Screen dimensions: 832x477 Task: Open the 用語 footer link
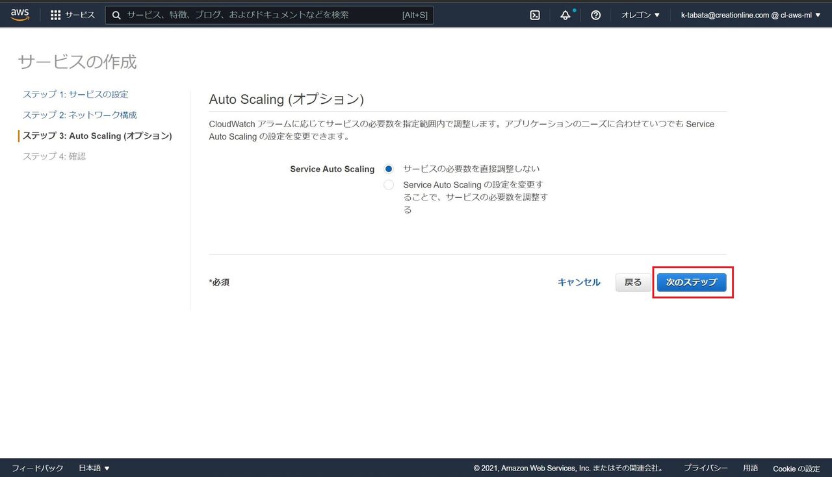750,468
